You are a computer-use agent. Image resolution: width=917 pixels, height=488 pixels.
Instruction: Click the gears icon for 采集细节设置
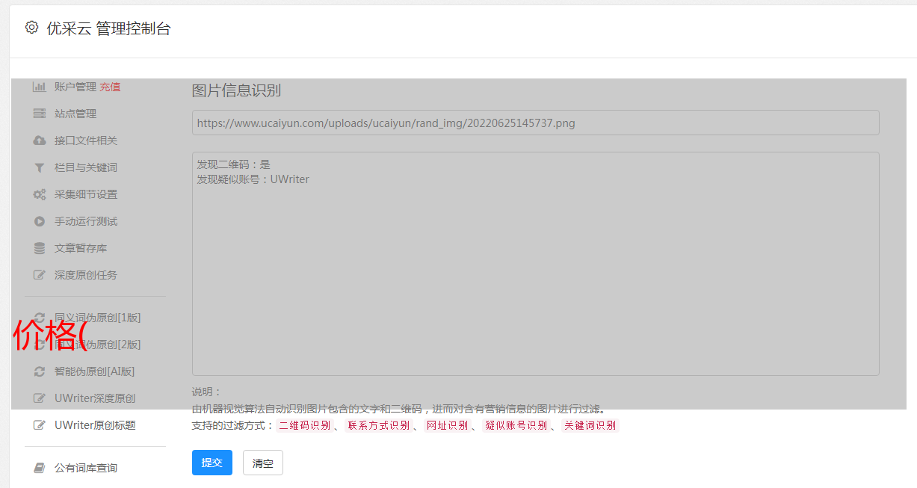click(x=40, y=194)
